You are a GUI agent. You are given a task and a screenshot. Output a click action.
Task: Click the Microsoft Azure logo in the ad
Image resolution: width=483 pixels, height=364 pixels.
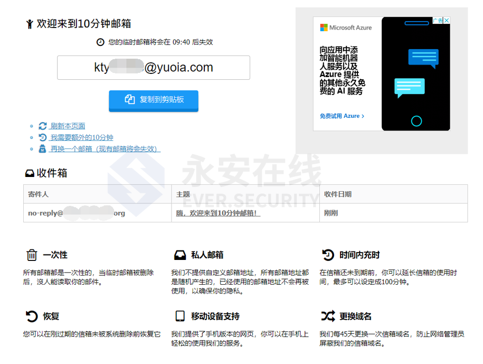[x=346, y=27]
